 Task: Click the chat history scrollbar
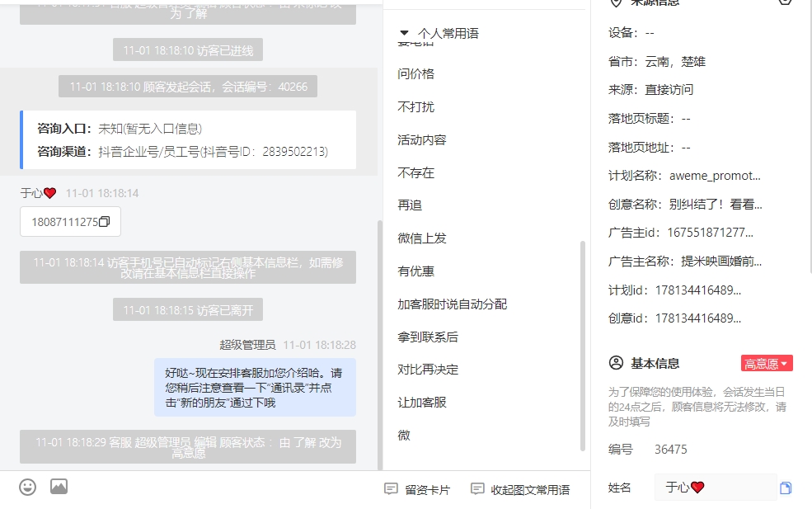click(379, 345)
